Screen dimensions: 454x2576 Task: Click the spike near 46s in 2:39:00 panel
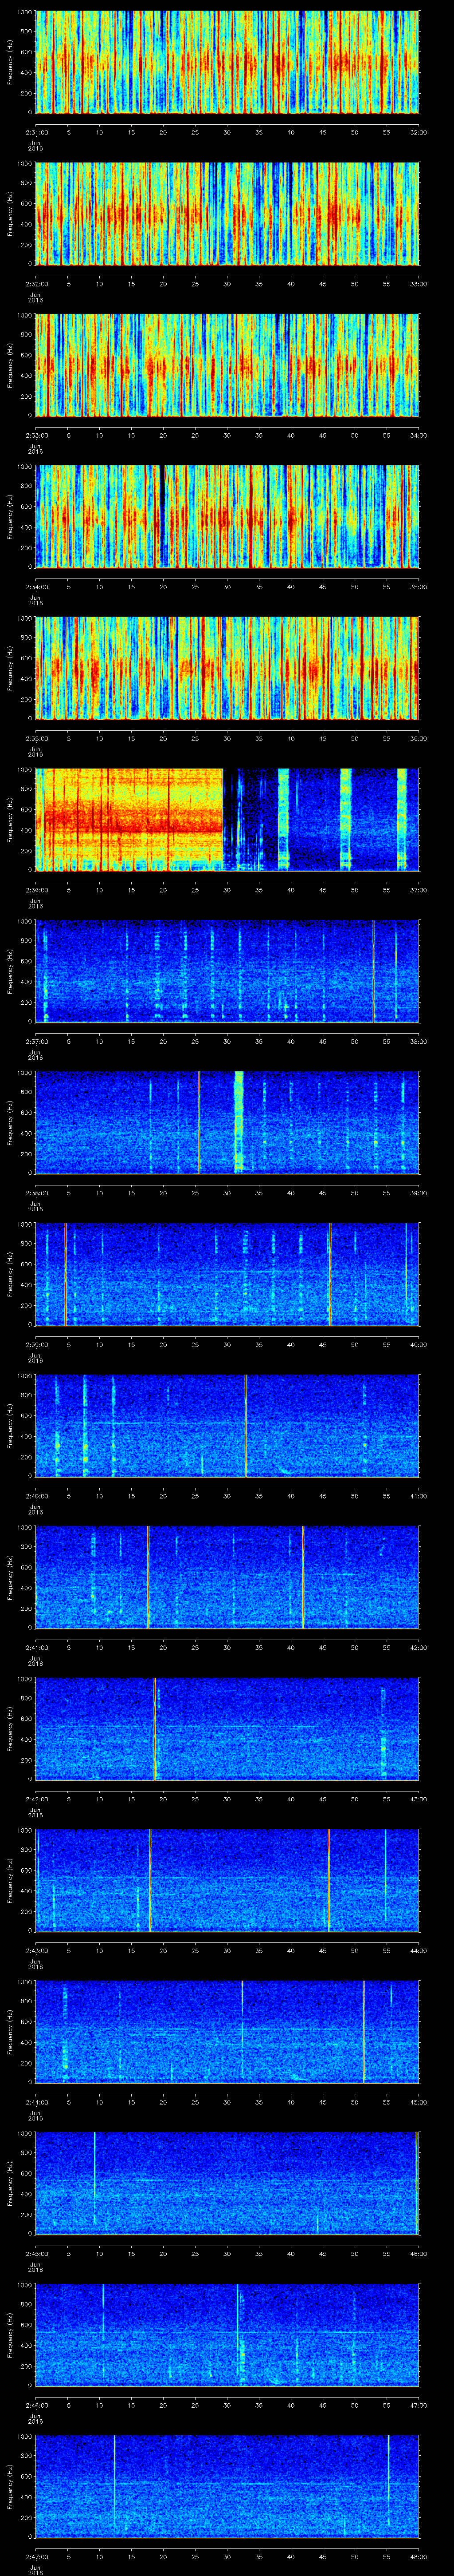(329, 1274)
